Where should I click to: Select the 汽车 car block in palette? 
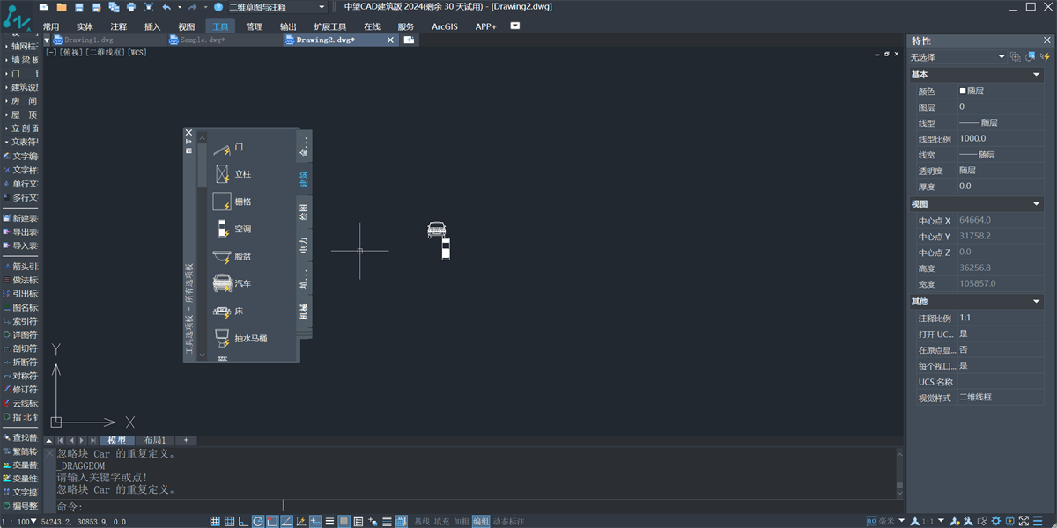pyautogui.click(x=233, y=283)
